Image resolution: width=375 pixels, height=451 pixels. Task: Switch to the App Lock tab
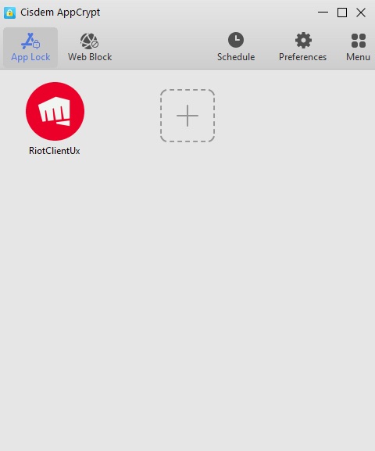(30, 48)
